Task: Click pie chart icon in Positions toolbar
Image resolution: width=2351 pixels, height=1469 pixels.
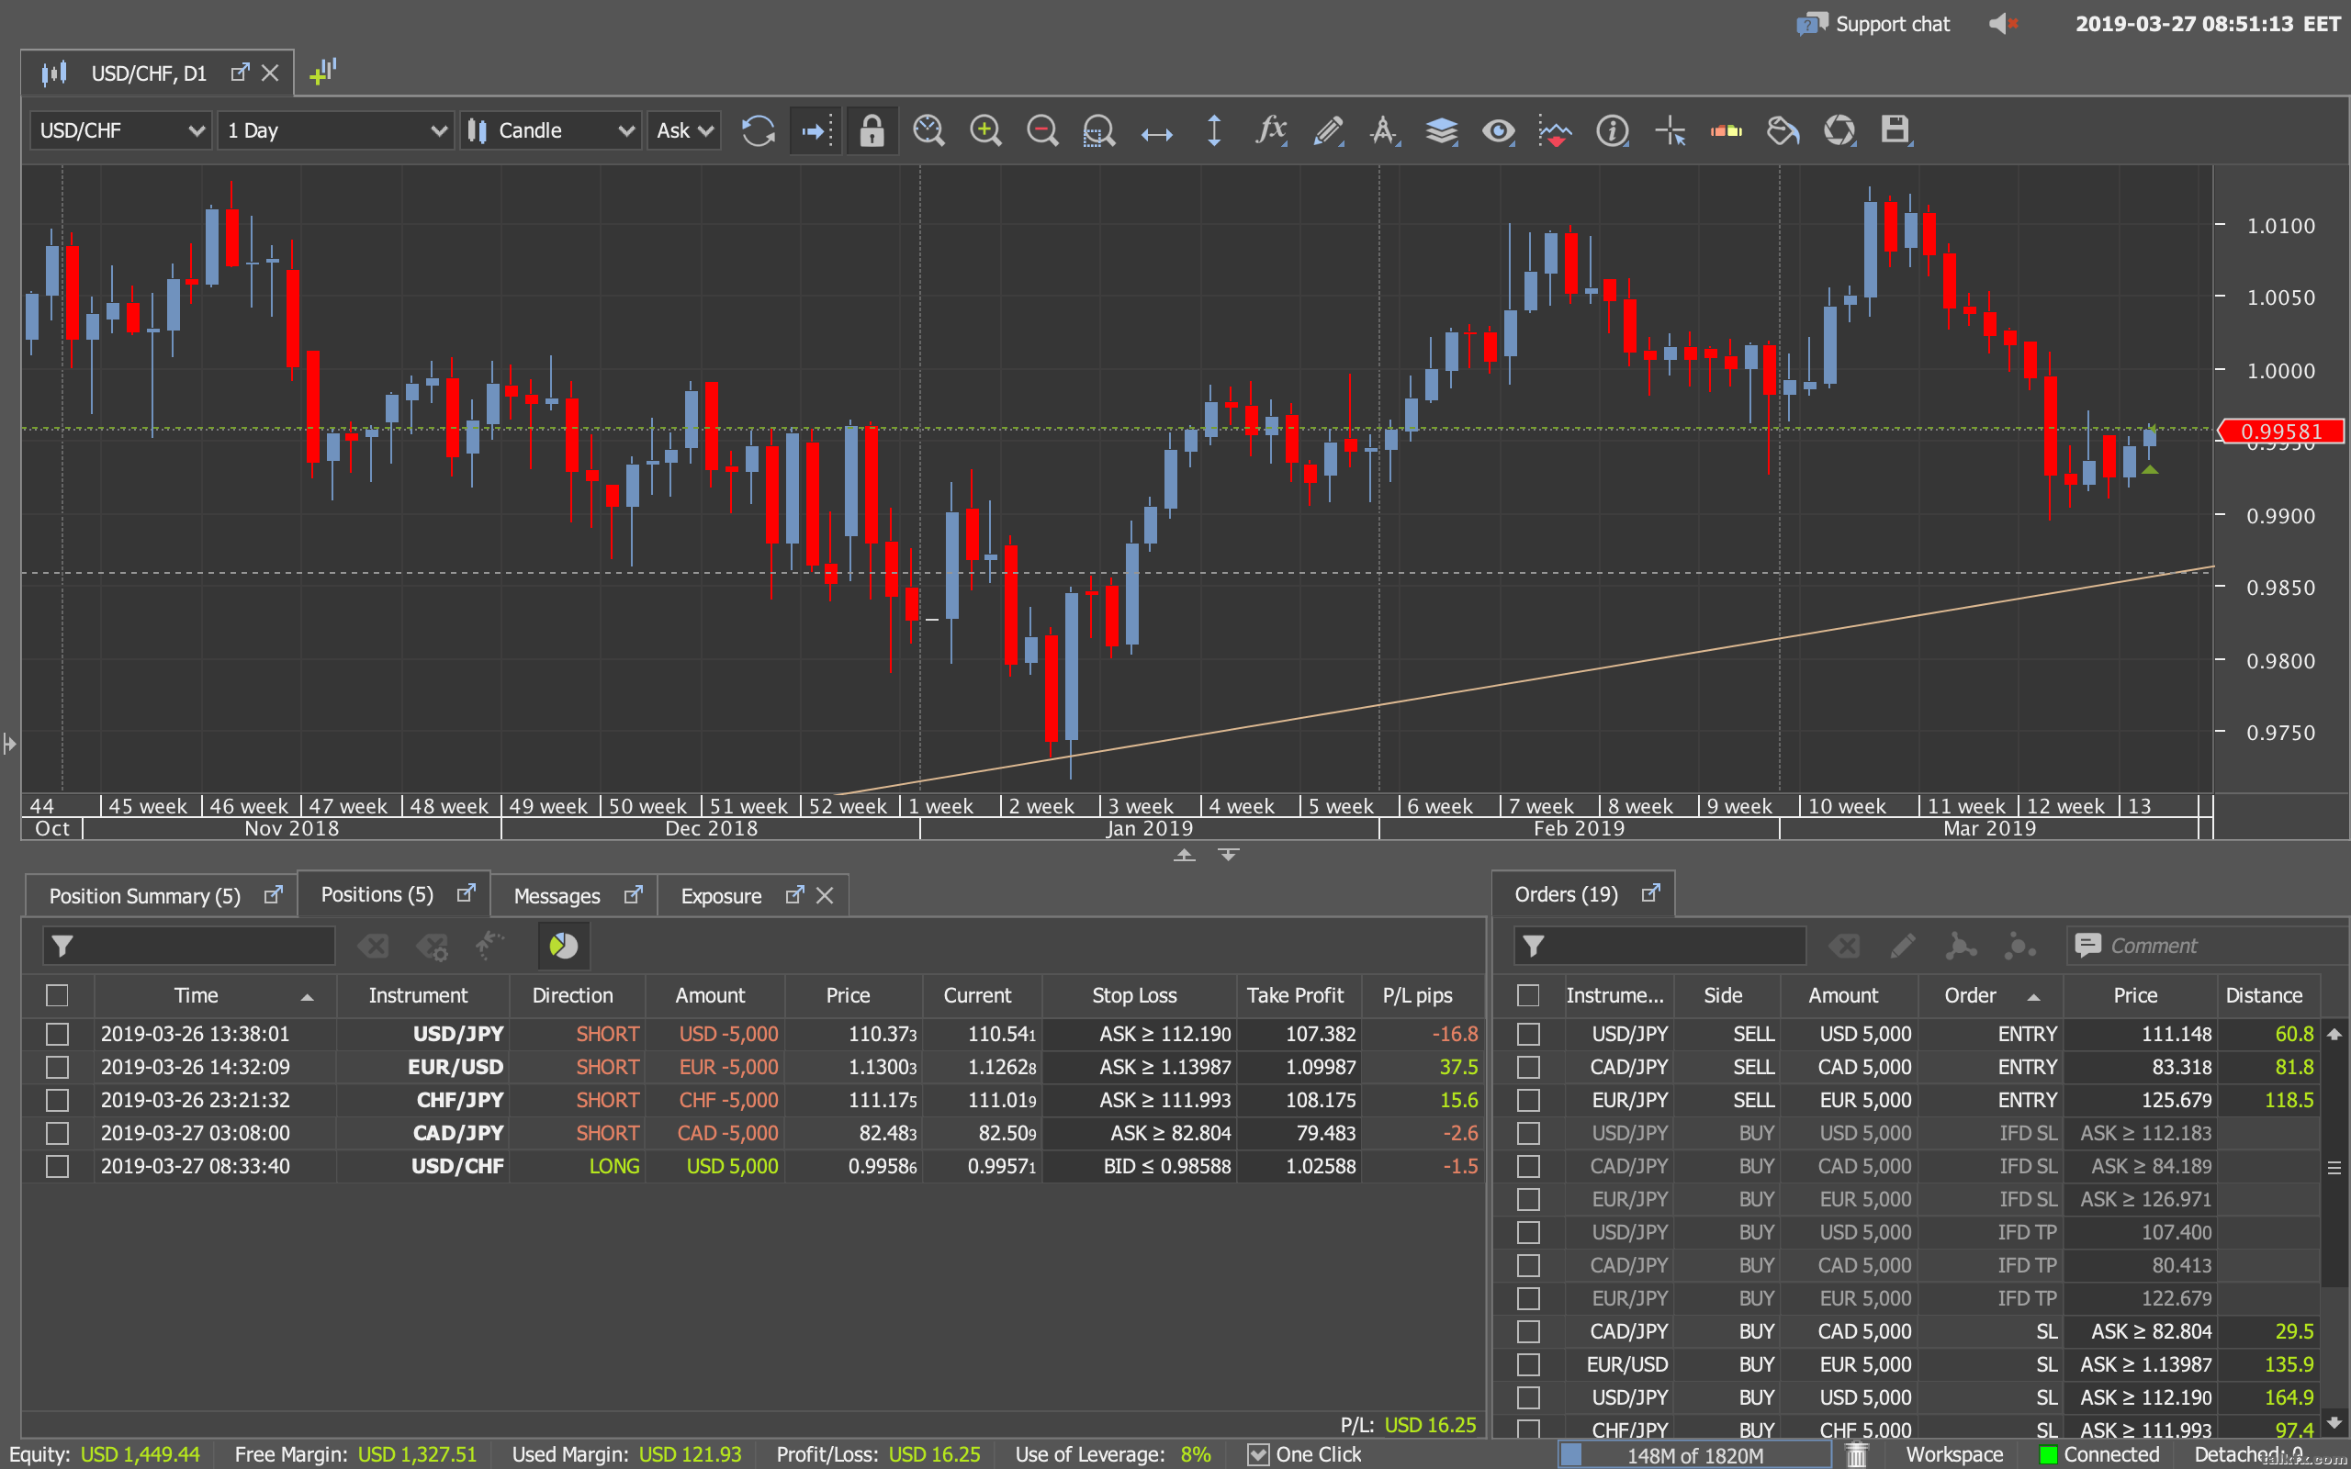Action: [564, 946]
